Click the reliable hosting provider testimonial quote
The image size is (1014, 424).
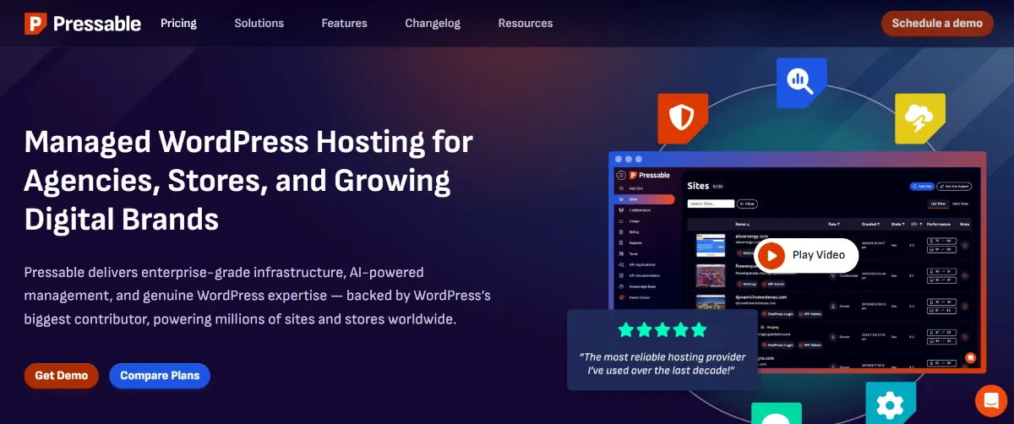[x=662, y=364]
